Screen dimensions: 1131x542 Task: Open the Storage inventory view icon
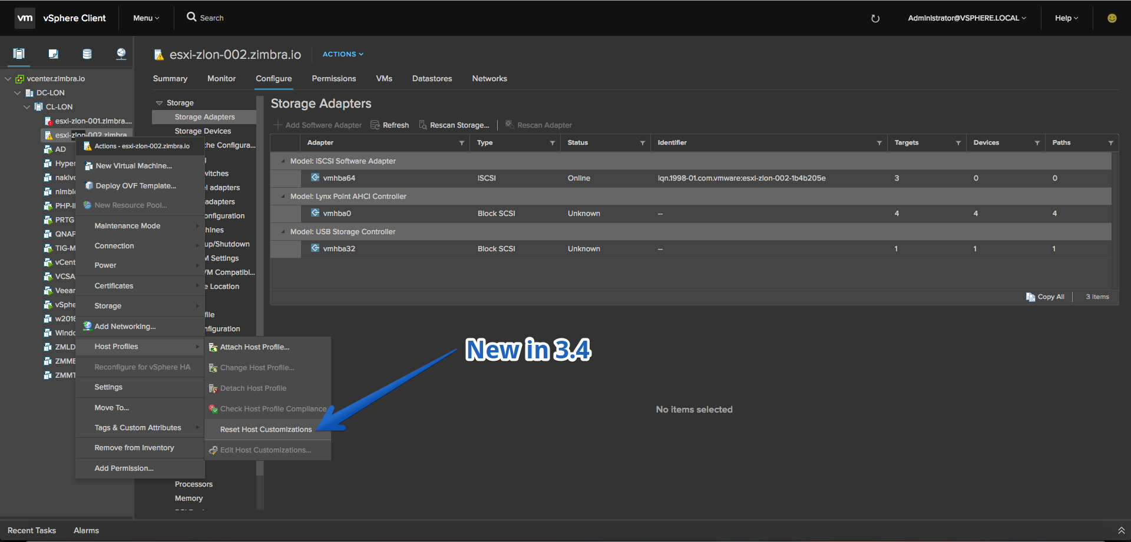pos(87,54)
